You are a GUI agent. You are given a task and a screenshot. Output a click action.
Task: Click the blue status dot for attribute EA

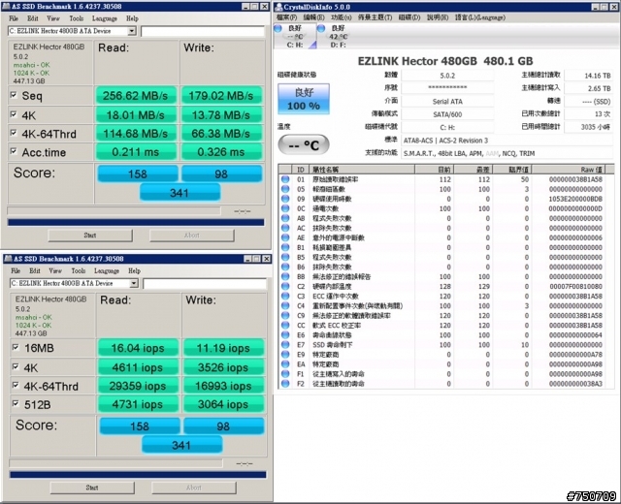[x=284, y=364]
